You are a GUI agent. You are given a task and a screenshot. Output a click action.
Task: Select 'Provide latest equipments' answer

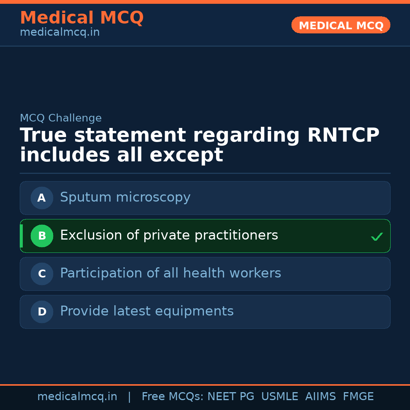(147, 311)
